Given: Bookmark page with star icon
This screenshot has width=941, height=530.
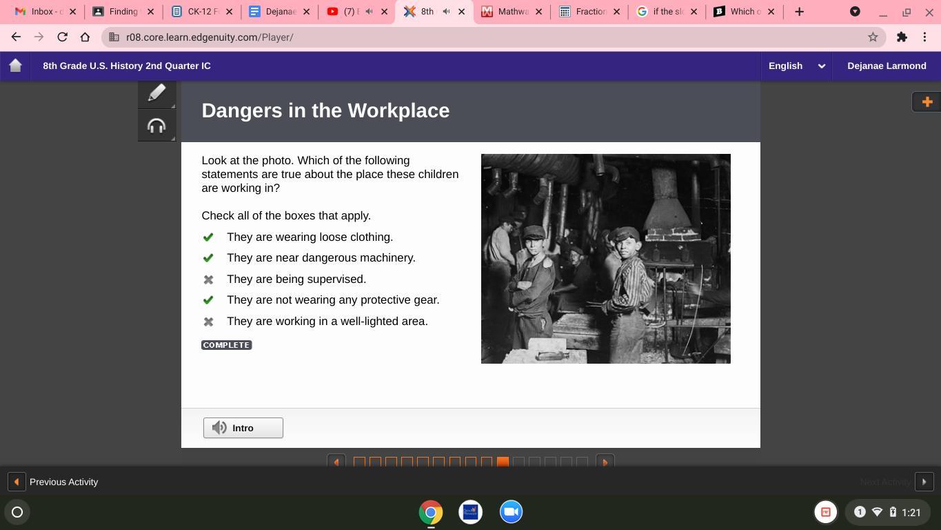Looking at the screenshot, I should pos(873,37).
